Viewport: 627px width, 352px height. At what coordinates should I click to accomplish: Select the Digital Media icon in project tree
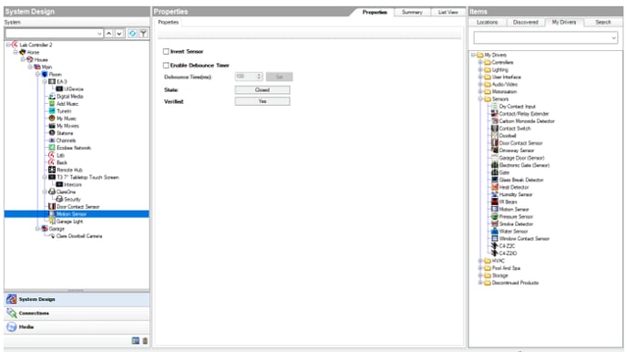[x=52, y=97]
